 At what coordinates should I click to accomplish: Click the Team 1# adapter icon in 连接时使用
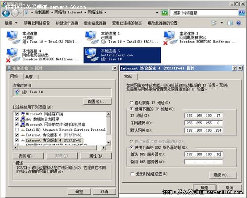coord(17,92)
